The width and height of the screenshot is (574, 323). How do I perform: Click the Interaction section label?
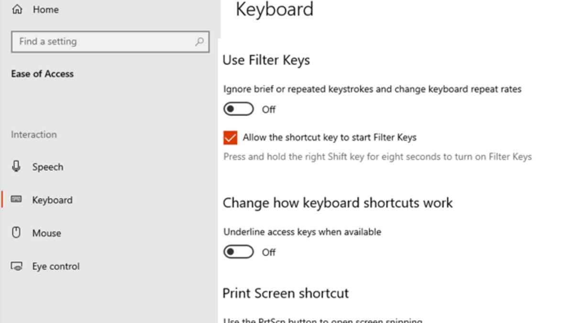33,134
